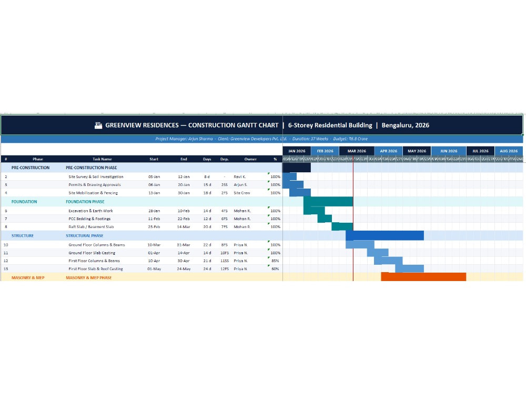Select the Site Survey & Soil Investigation task
Image resolution: width=526 pixels, height=394 pixels.
[x=96, y=177]
